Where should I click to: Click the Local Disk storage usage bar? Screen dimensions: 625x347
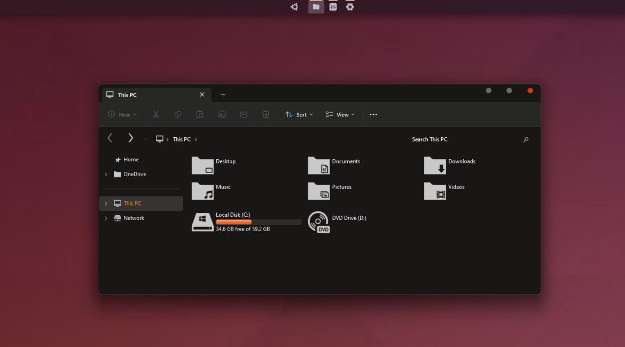[x=259, y=222]
